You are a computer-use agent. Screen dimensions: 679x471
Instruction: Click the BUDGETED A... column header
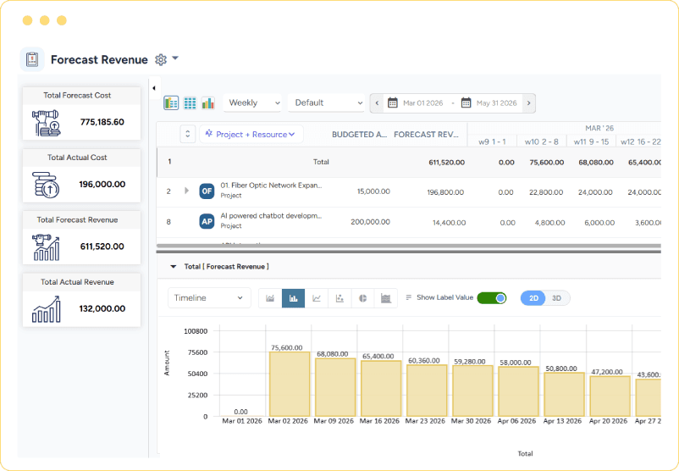pyautogui.click(x=360, y=135)
